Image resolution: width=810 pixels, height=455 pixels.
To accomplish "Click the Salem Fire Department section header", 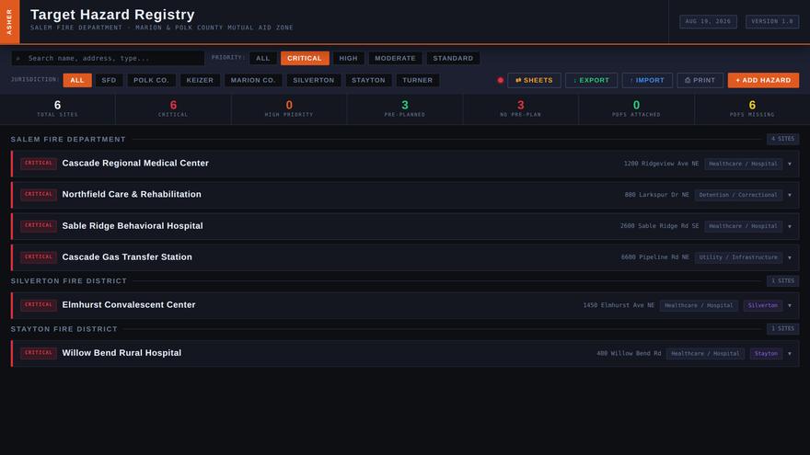I will [68, 140].
